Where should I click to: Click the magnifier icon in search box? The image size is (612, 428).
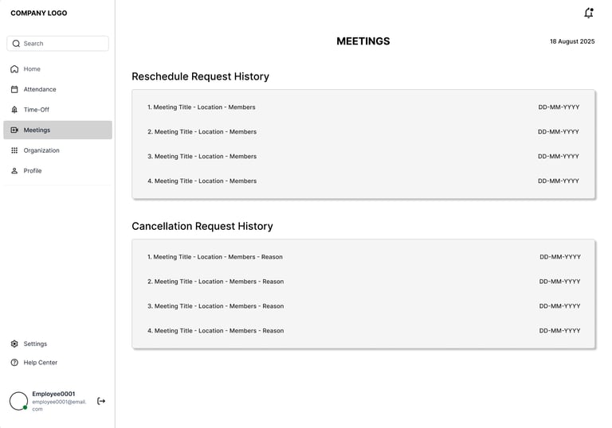coord(16,44)
